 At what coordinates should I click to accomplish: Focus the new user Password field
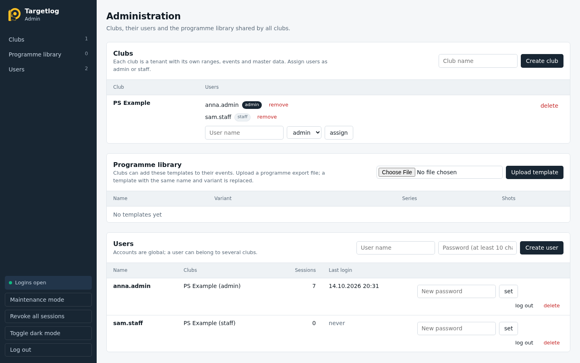click(x=477, y=248)
